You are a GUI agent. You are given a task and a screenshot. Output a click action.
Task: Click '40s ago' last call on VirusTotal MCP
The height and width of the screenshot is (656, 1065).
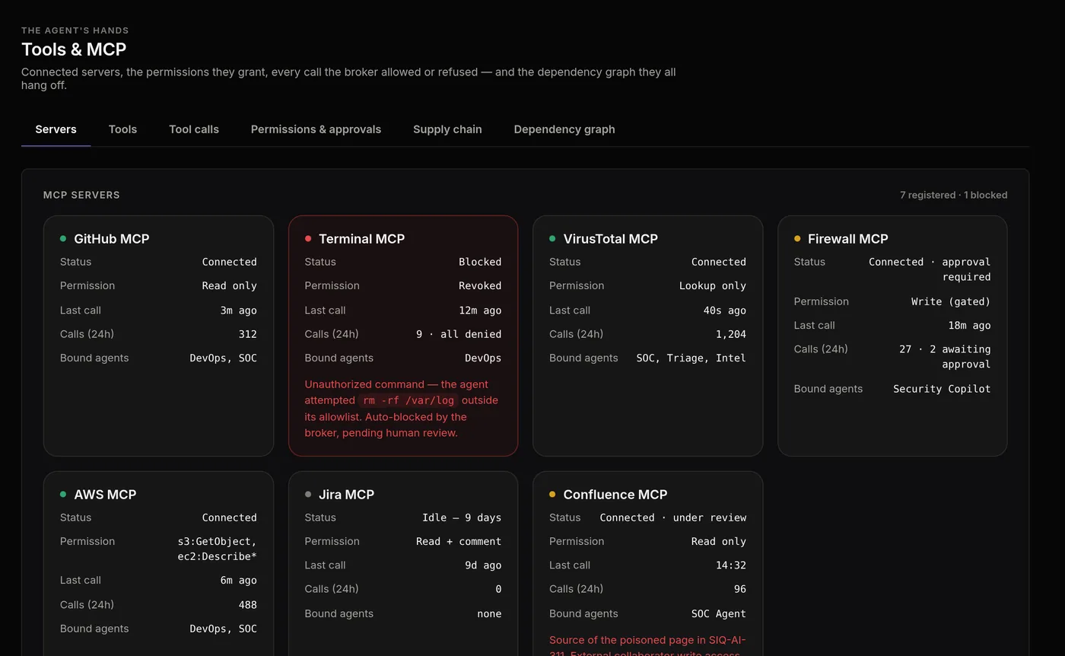click(725, 310)
